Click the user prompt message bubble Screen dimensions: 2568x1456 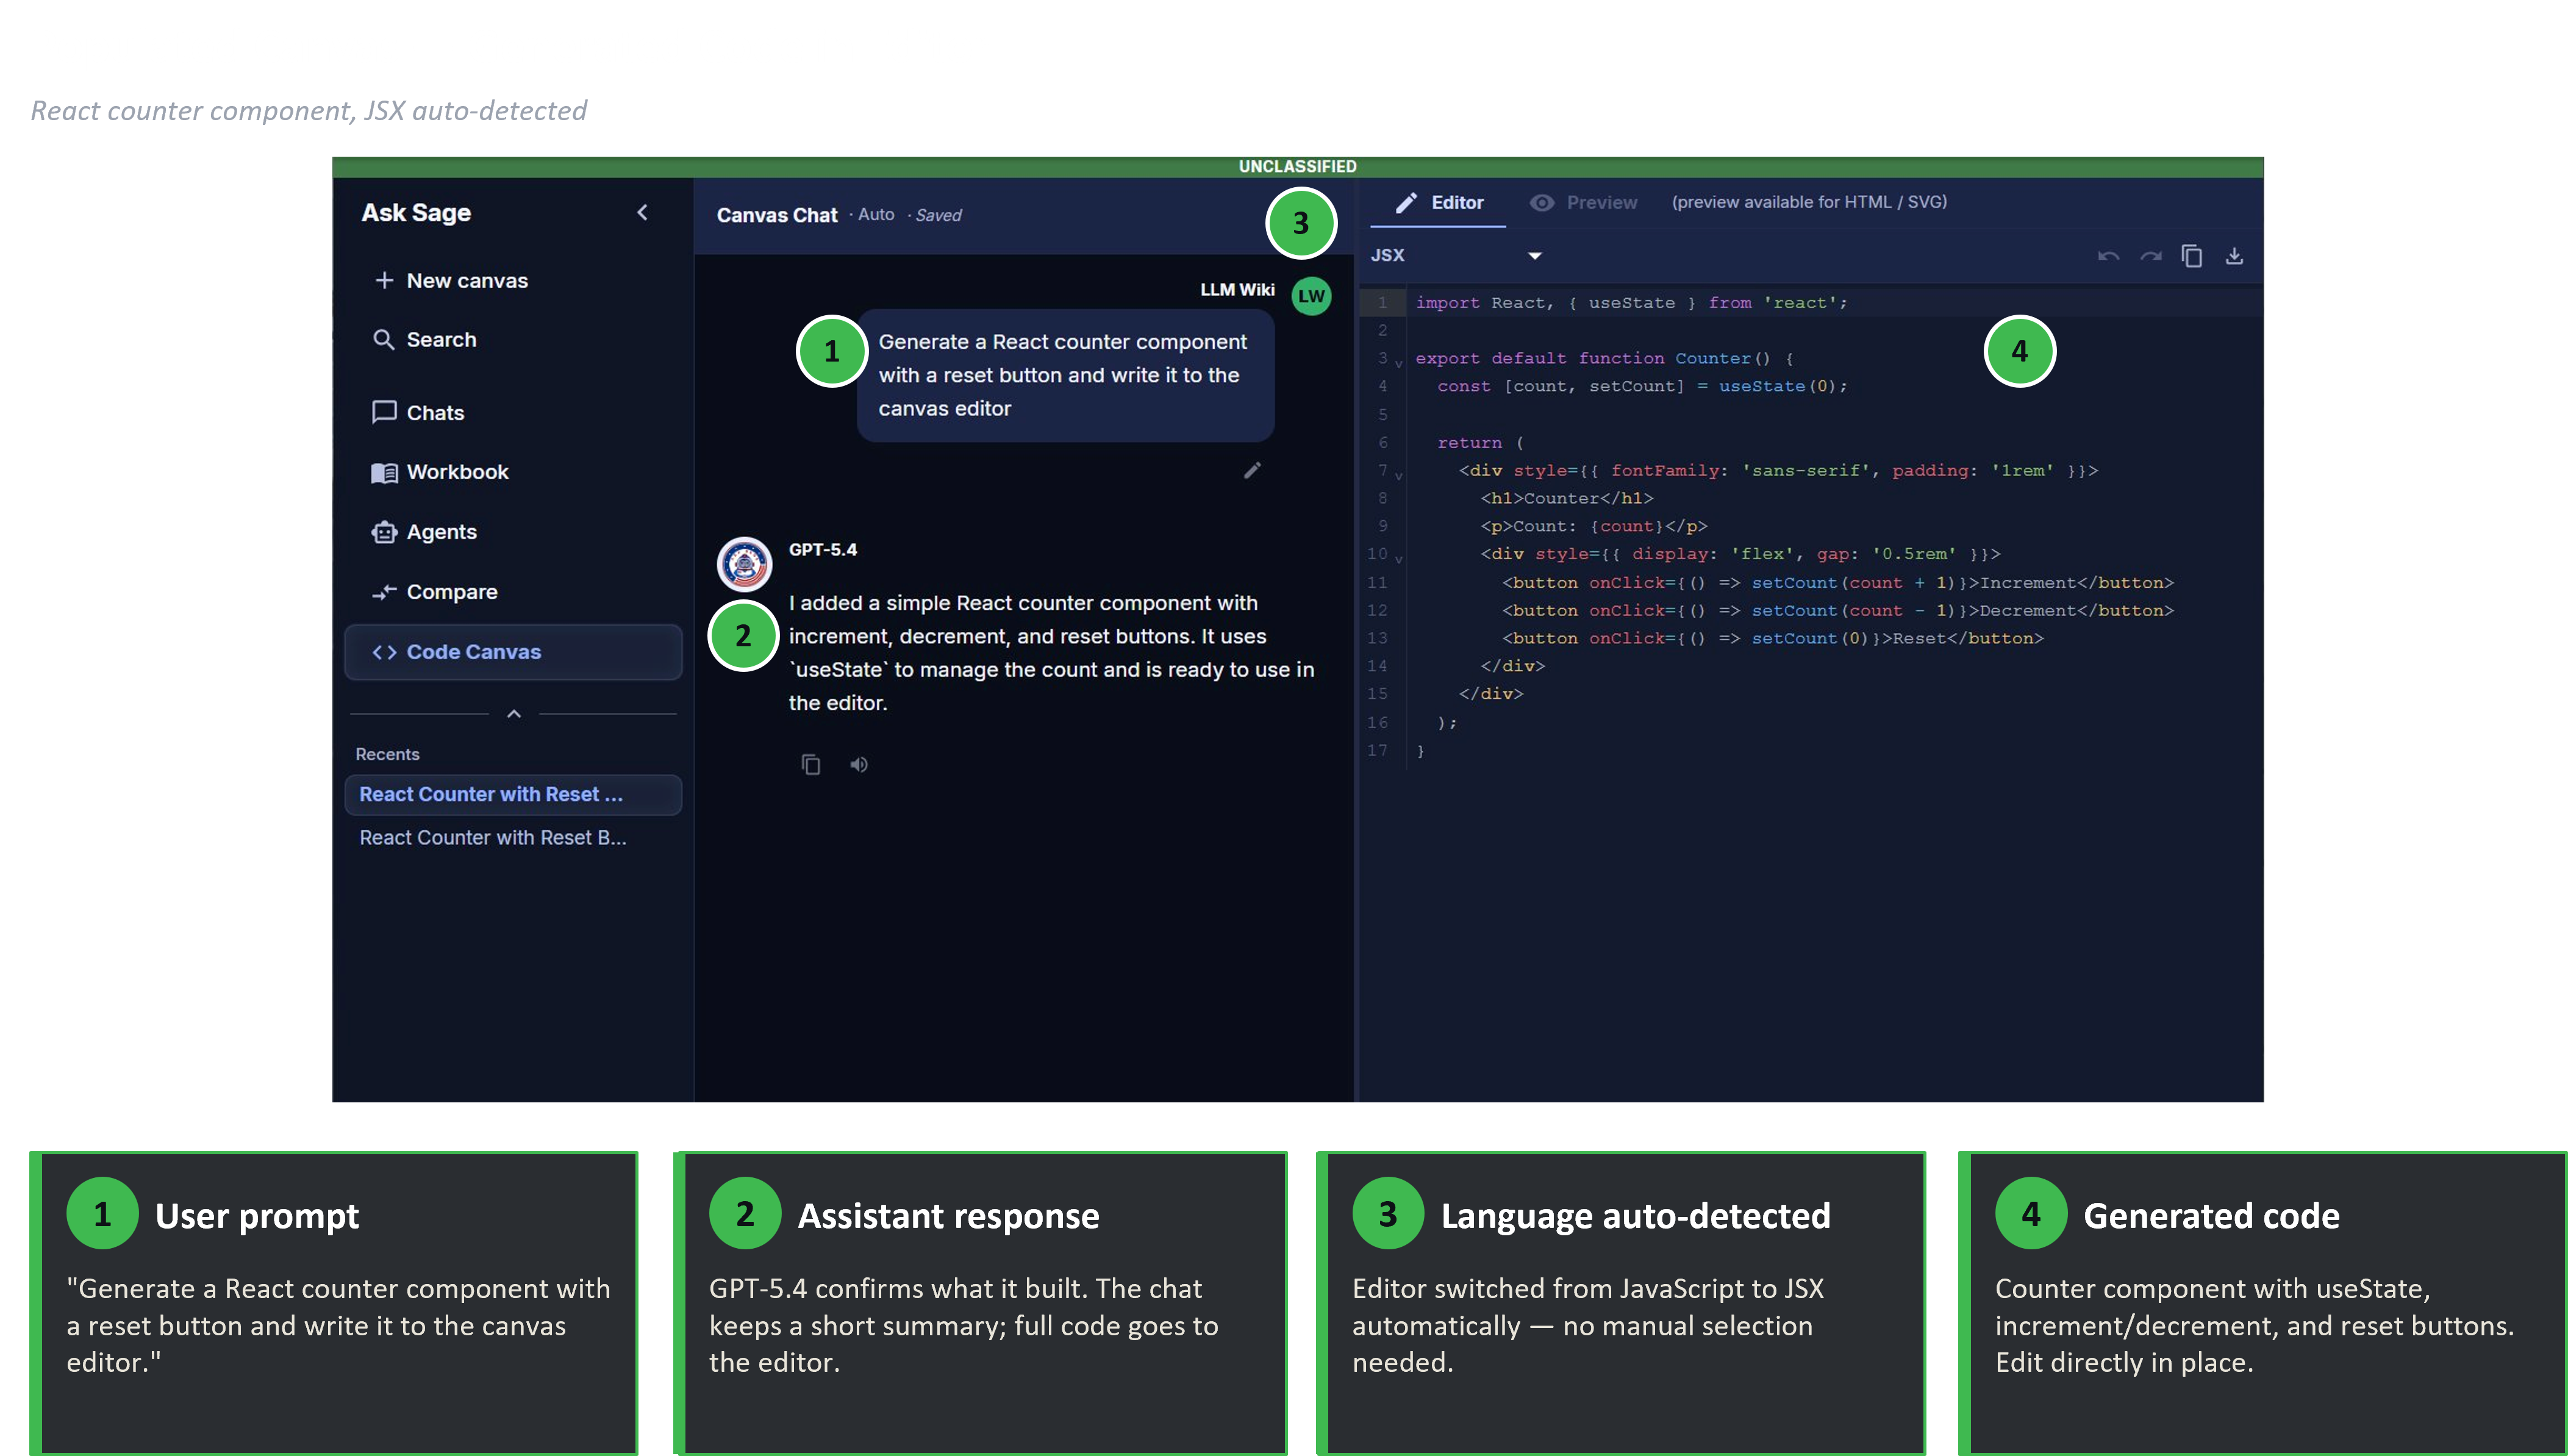(x=1065, y=375)
